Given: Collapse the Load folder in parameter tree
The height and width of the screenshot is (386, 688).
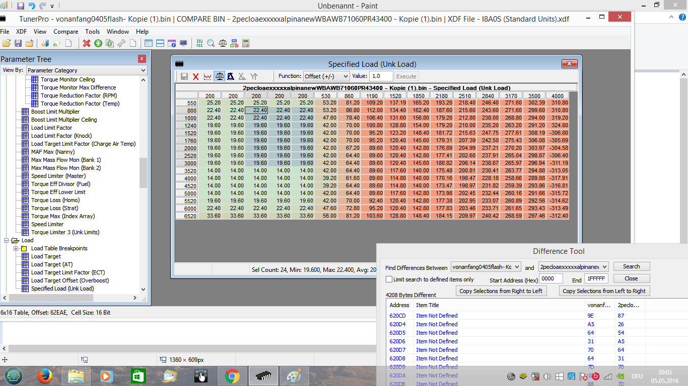Looking at the screenshot, I should (7, 240).
